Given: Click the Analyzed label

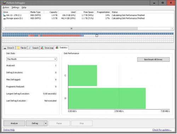Looking at the screenshot, I should click(11, 66).
